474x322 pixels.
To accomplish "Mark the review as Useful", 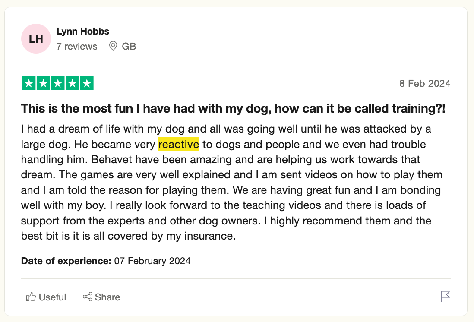I will coord(46,297).
